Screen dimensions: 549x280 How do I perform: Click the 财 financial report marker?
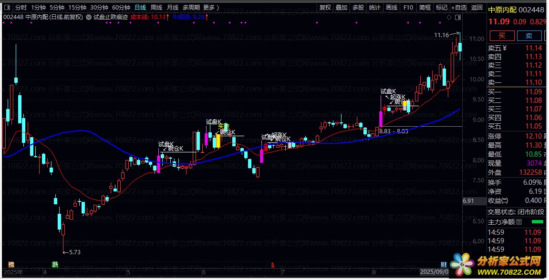point(444,265)
